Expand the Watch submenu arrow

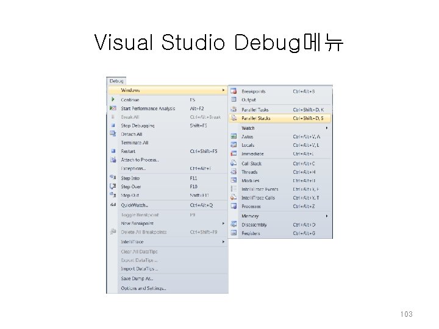[x=326, y=128]
